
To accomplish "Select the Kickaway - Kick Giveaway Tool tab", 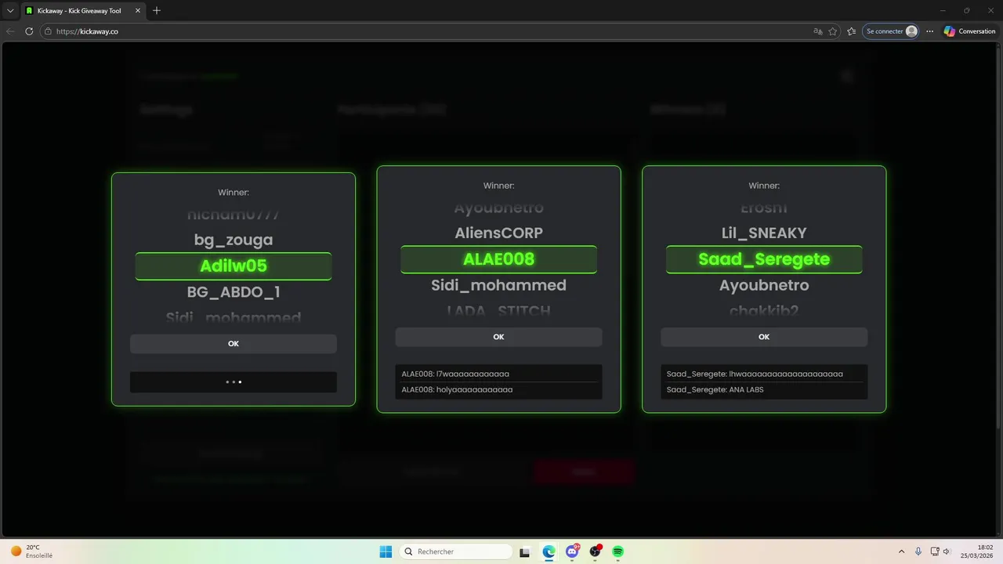I will click(x=82, y=10).
